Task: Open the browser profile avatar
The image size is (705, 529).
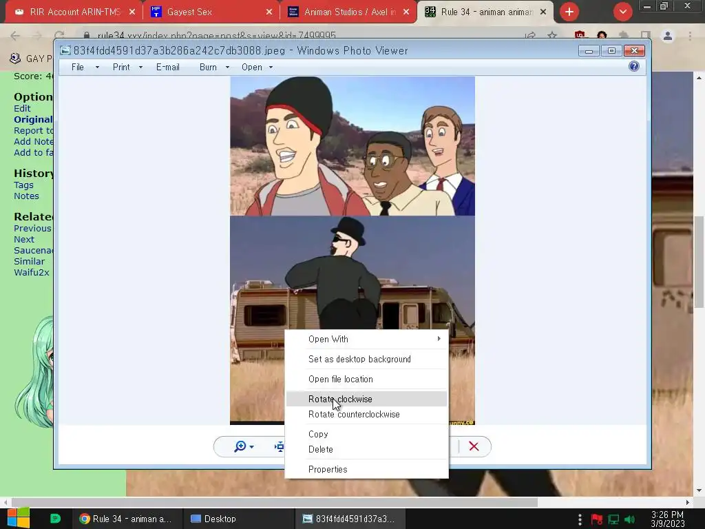Action: (x=668, y=36)
